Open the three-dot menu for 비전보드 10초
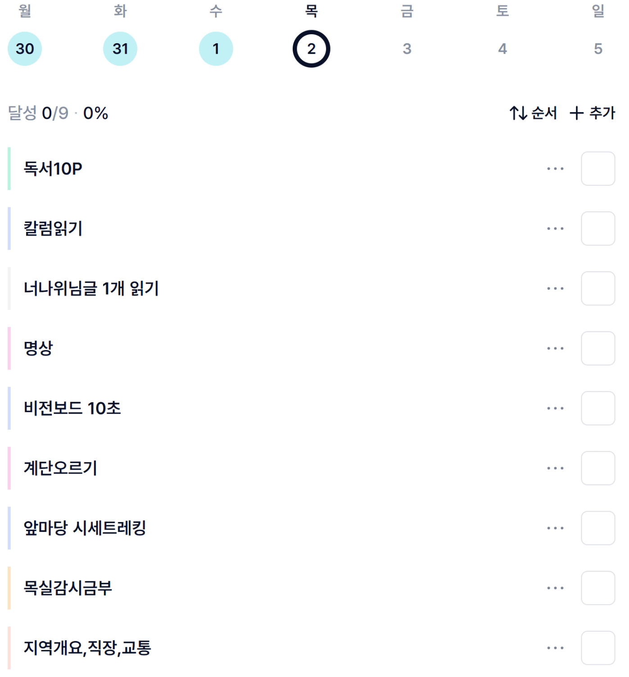The image size is (629, 677). click(555, 409)
